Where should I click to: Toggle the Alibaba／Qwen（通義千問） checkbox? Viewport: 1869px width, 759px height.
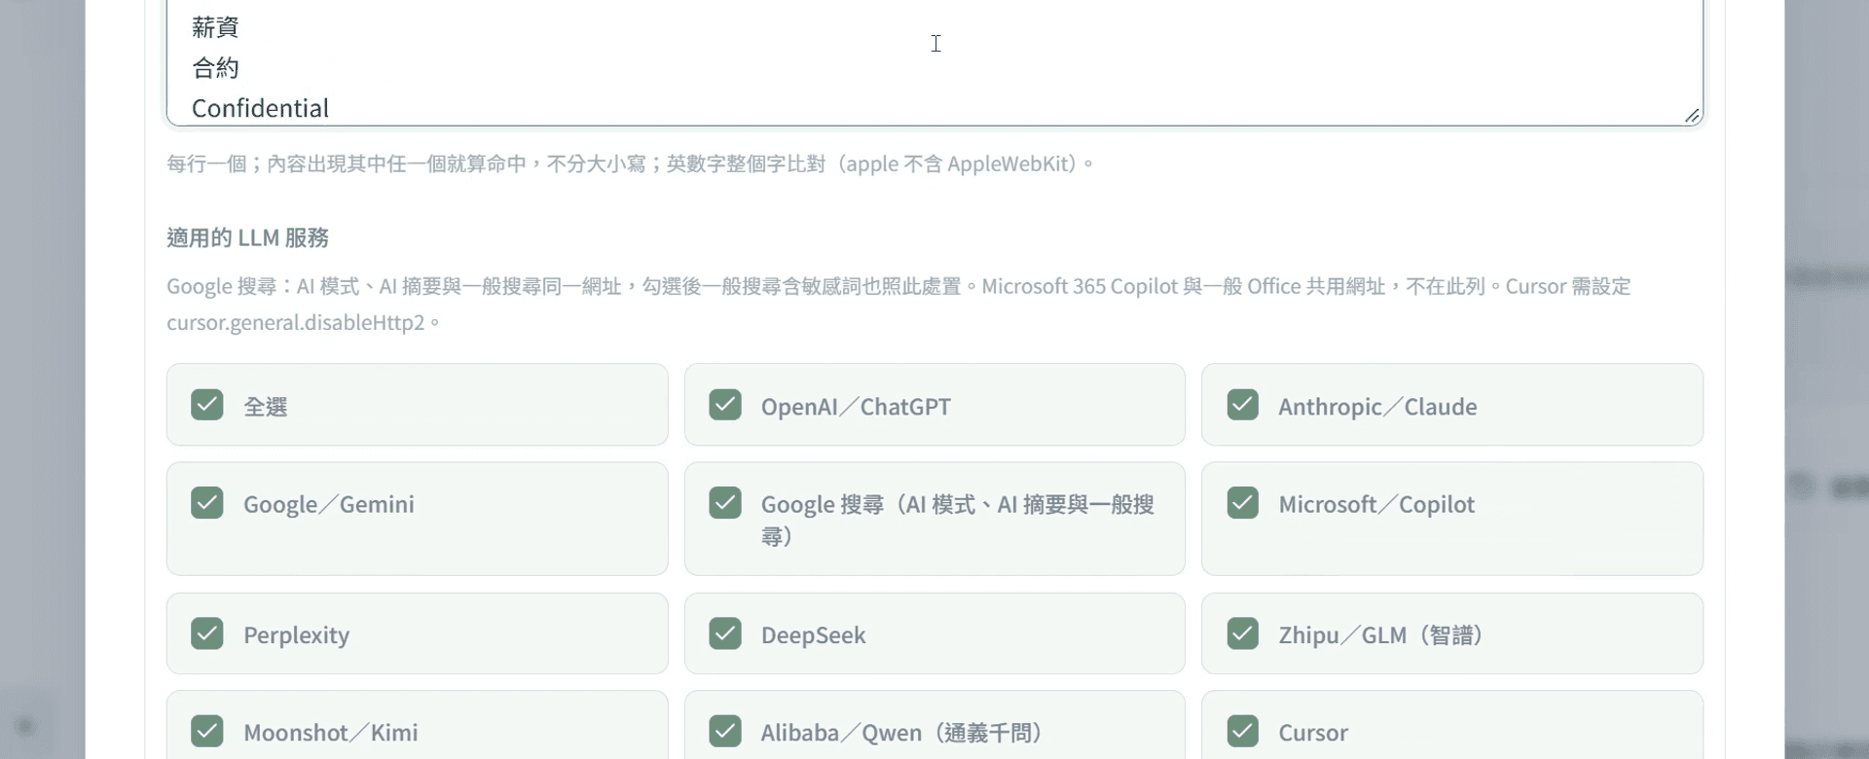coord(725,731)
